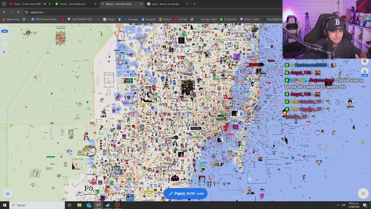371x209 pixels.
Task: View site information icon in address bar
Action: click(x=26, y=12)
